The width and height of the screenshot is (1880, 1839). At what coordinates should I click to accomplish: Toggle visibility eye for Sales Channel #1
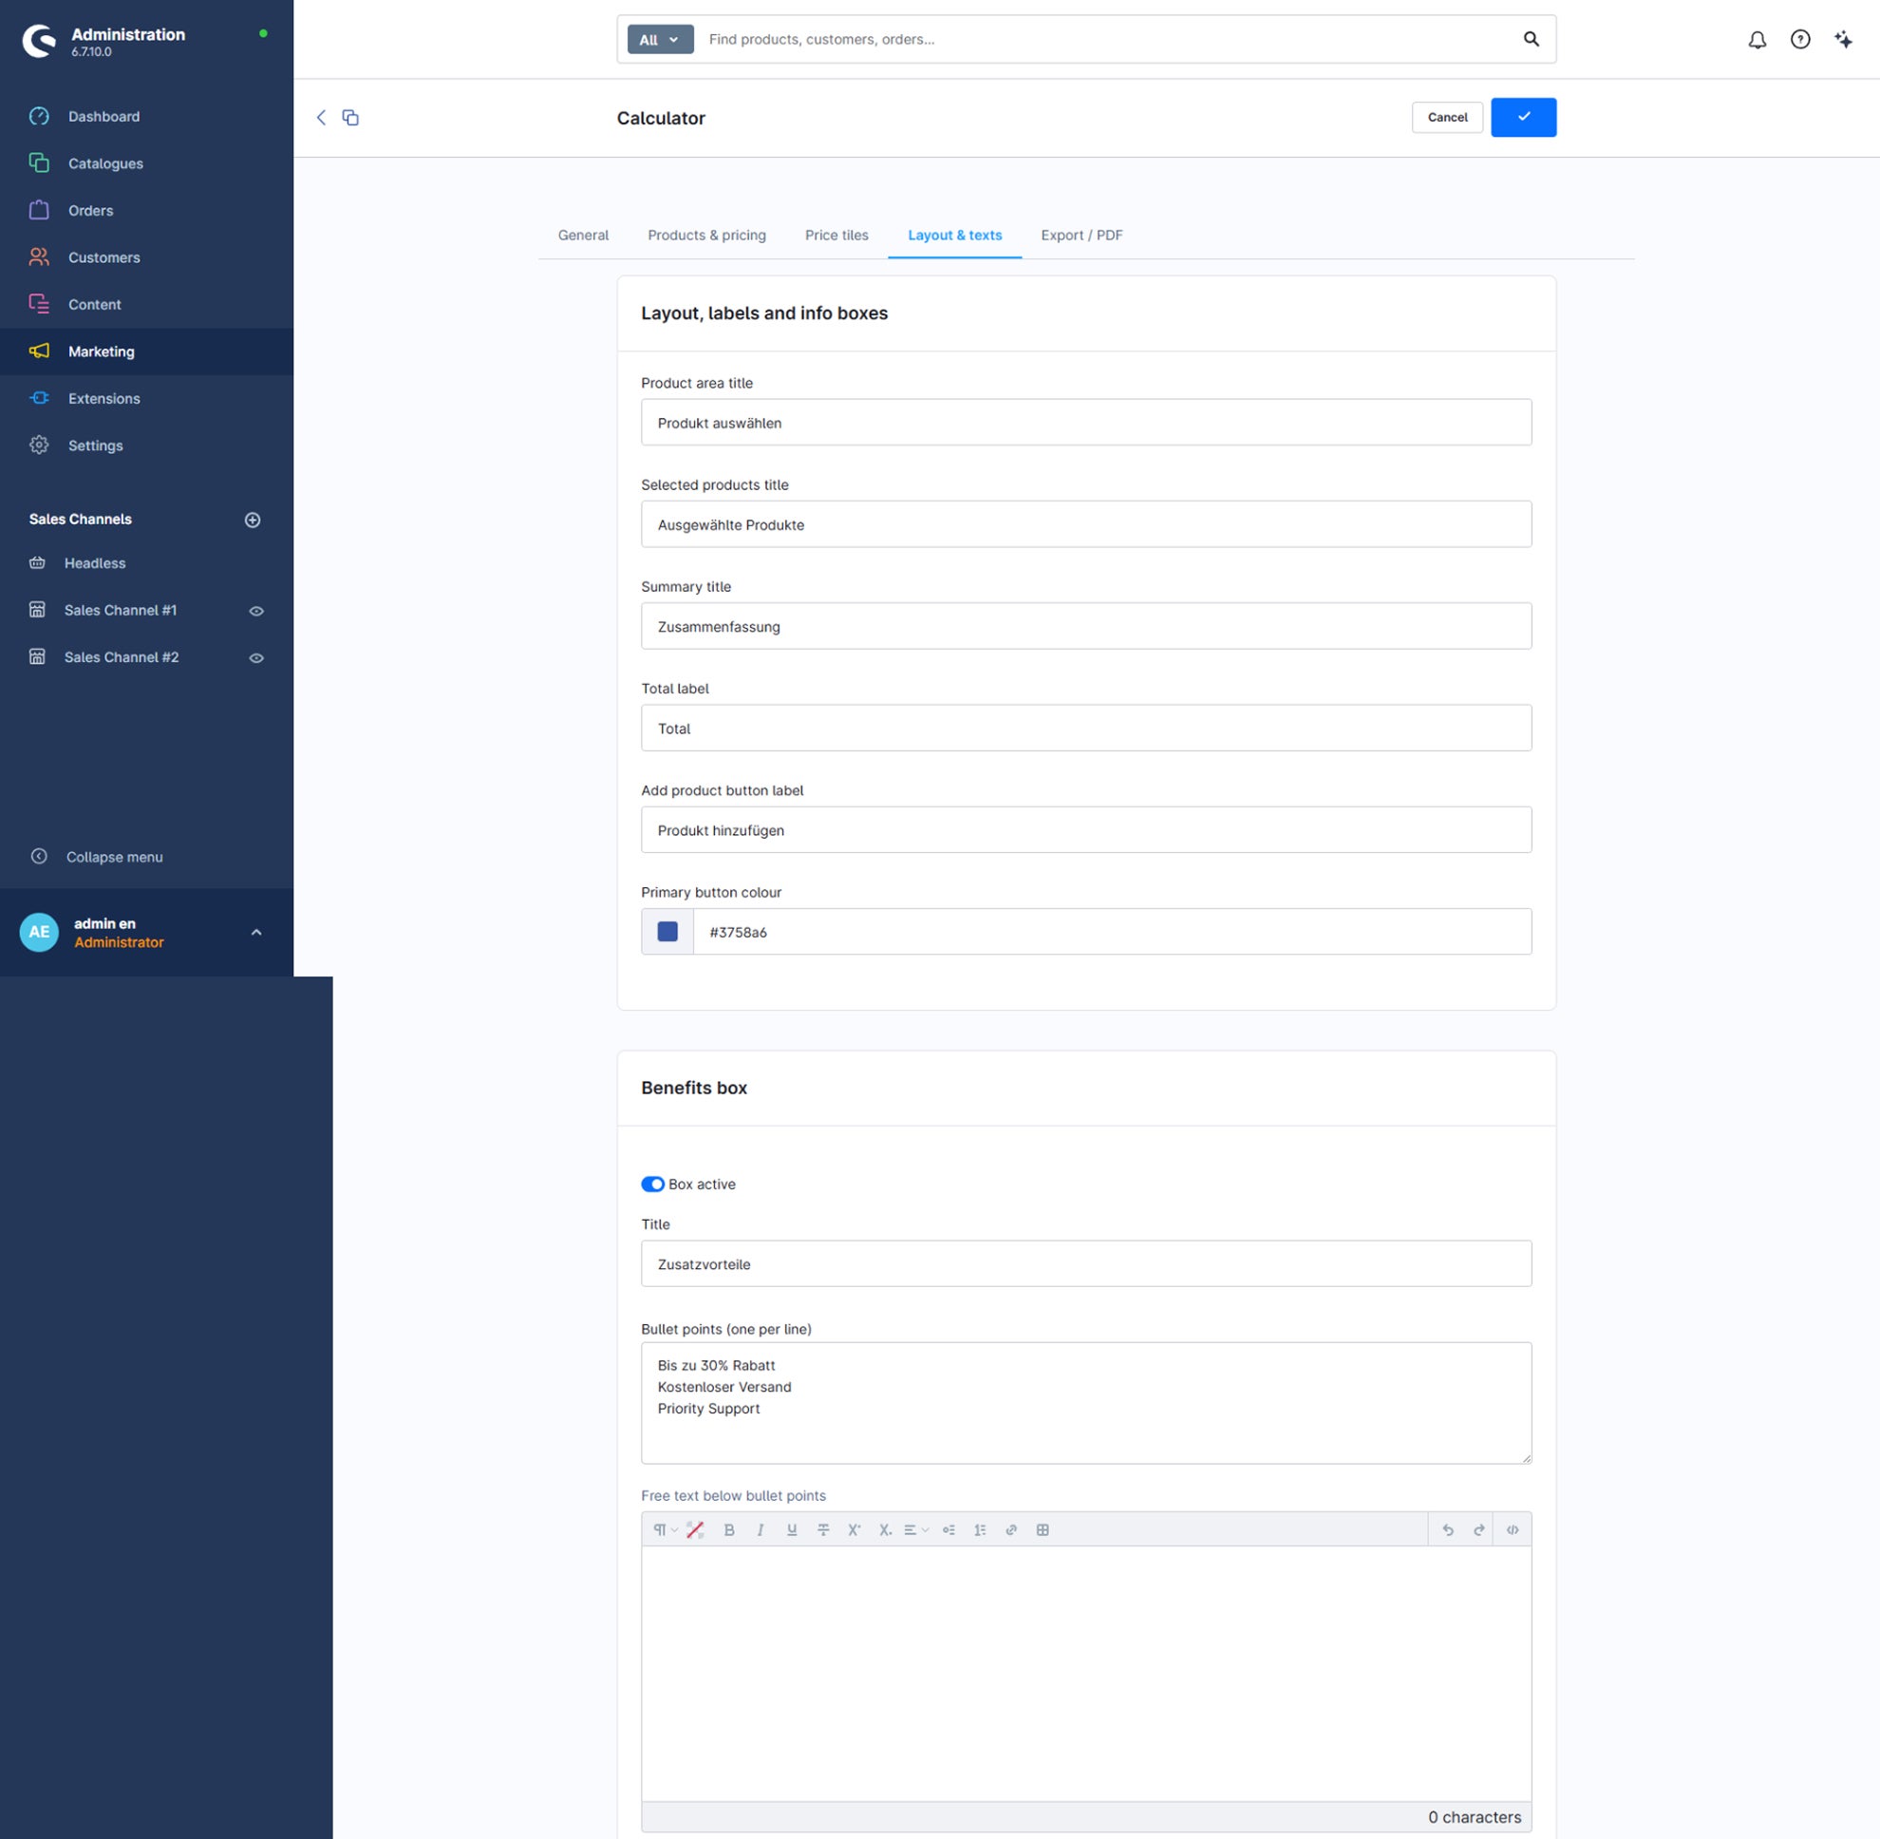(257, 611)
